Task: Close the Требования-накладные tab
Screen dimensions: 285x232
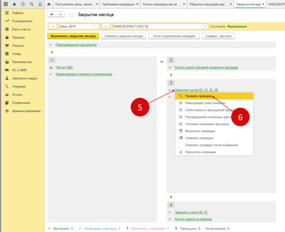Action: click(x=137, y=4)
